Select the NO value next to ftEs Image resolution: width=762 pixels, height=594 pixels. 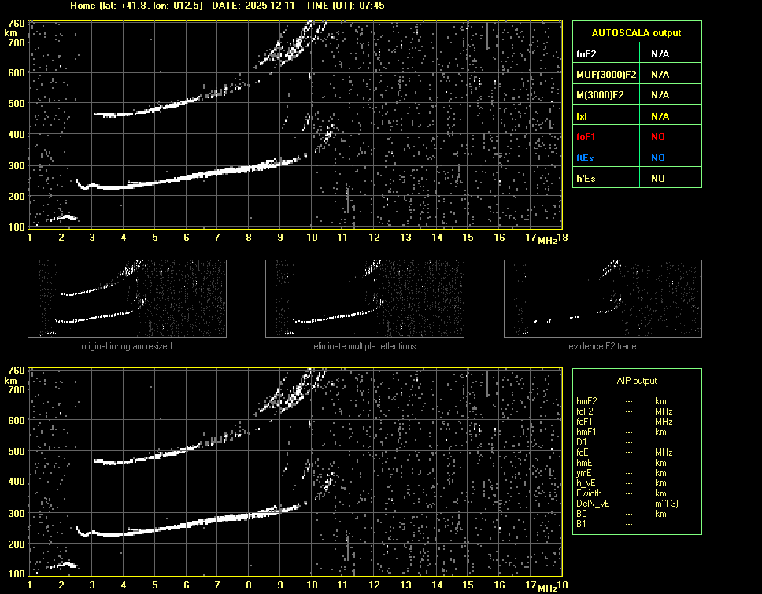coord(657,158)
